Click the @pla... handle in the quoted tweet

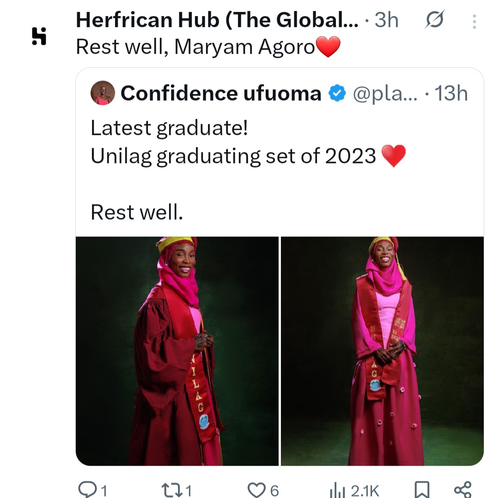[x=385, y=94]
